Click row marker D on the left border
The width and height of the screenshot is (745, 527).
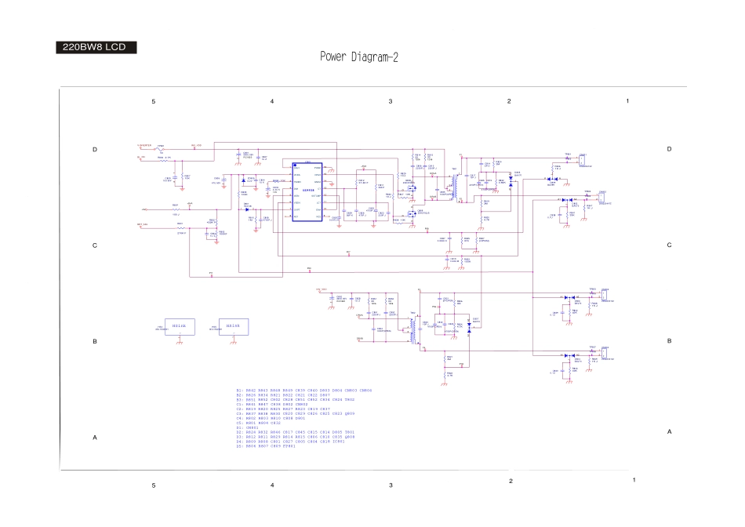(x=95, y=149)
